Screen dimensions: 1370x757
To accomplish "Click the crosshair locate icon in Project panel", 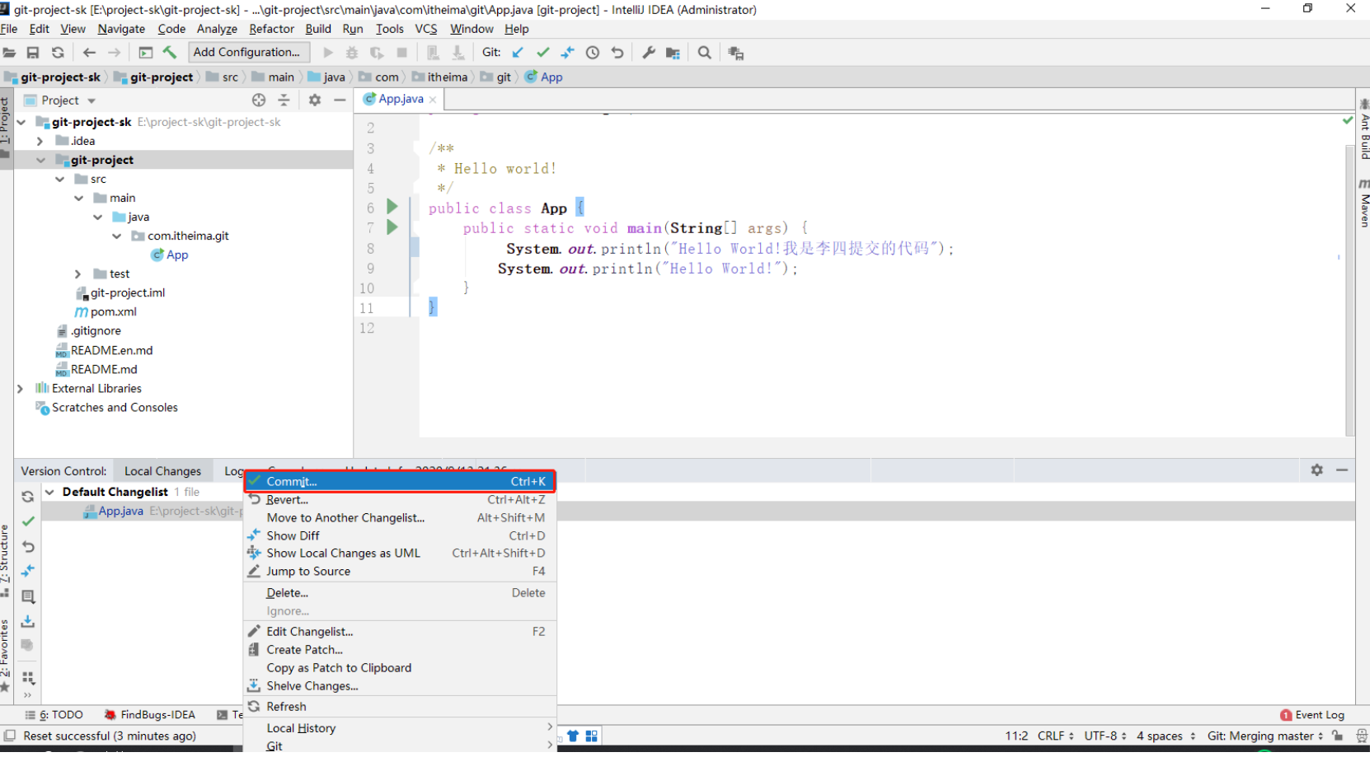I will (x=259, y=100).
